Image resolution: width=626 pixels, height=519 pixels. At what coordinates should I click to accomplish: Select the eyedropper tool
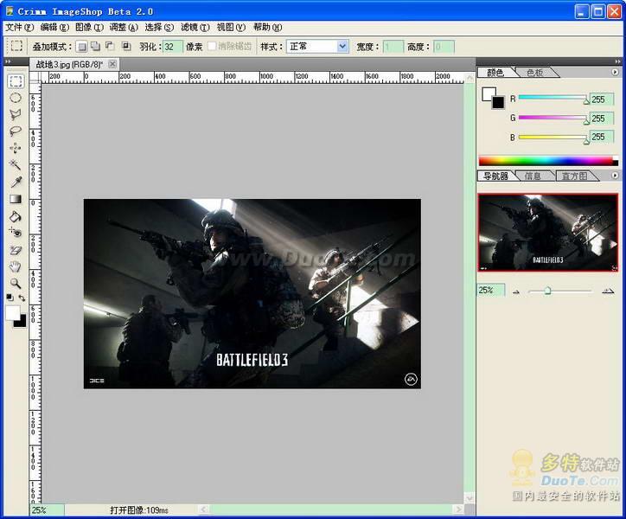(16, 182)
